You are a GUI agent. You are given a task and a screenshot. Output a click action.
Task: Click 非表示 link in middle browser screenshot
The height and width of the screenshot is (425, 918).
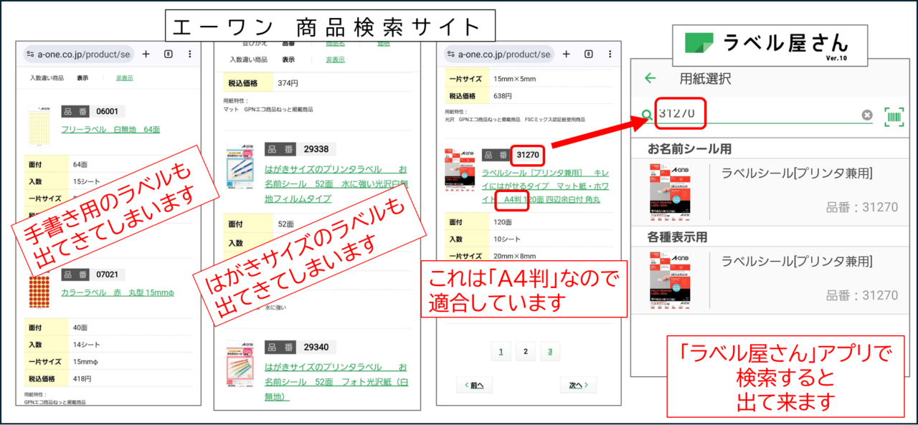336,59
